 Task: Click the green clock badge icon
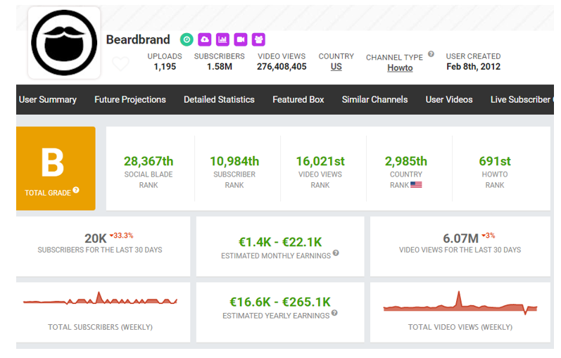coord(187,39)
